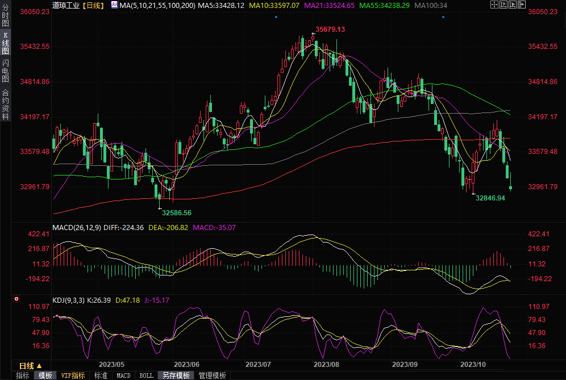
Task: Click the 另存模板 button
Action: click(x=176, y=375)
